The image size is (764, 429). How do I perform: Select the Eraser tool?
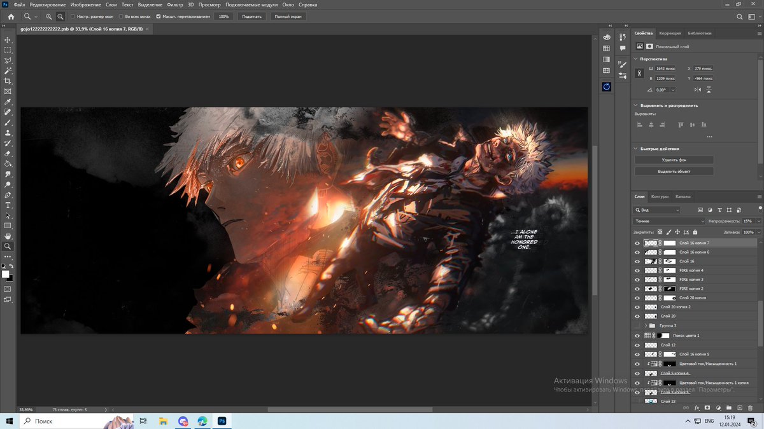point(8,153)
